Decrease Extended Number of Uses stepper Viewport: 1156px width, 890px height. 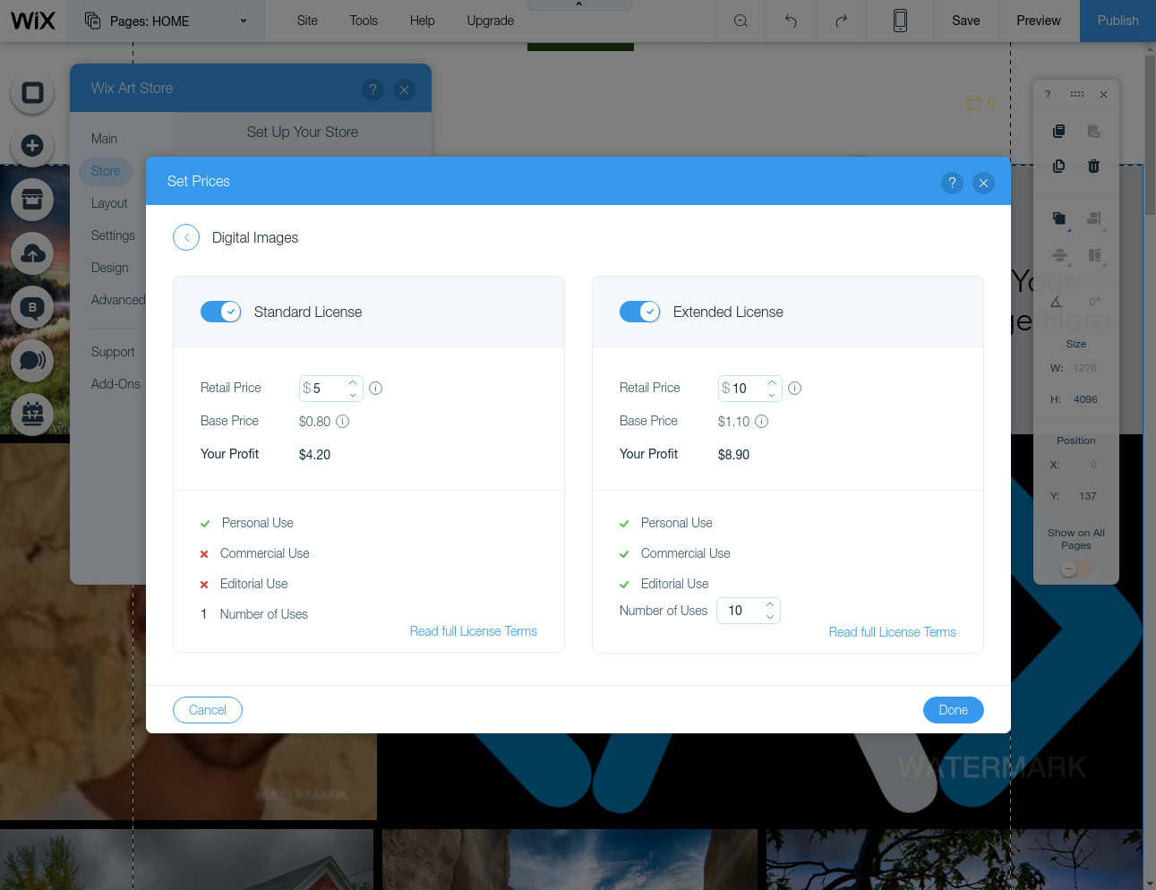770,617
